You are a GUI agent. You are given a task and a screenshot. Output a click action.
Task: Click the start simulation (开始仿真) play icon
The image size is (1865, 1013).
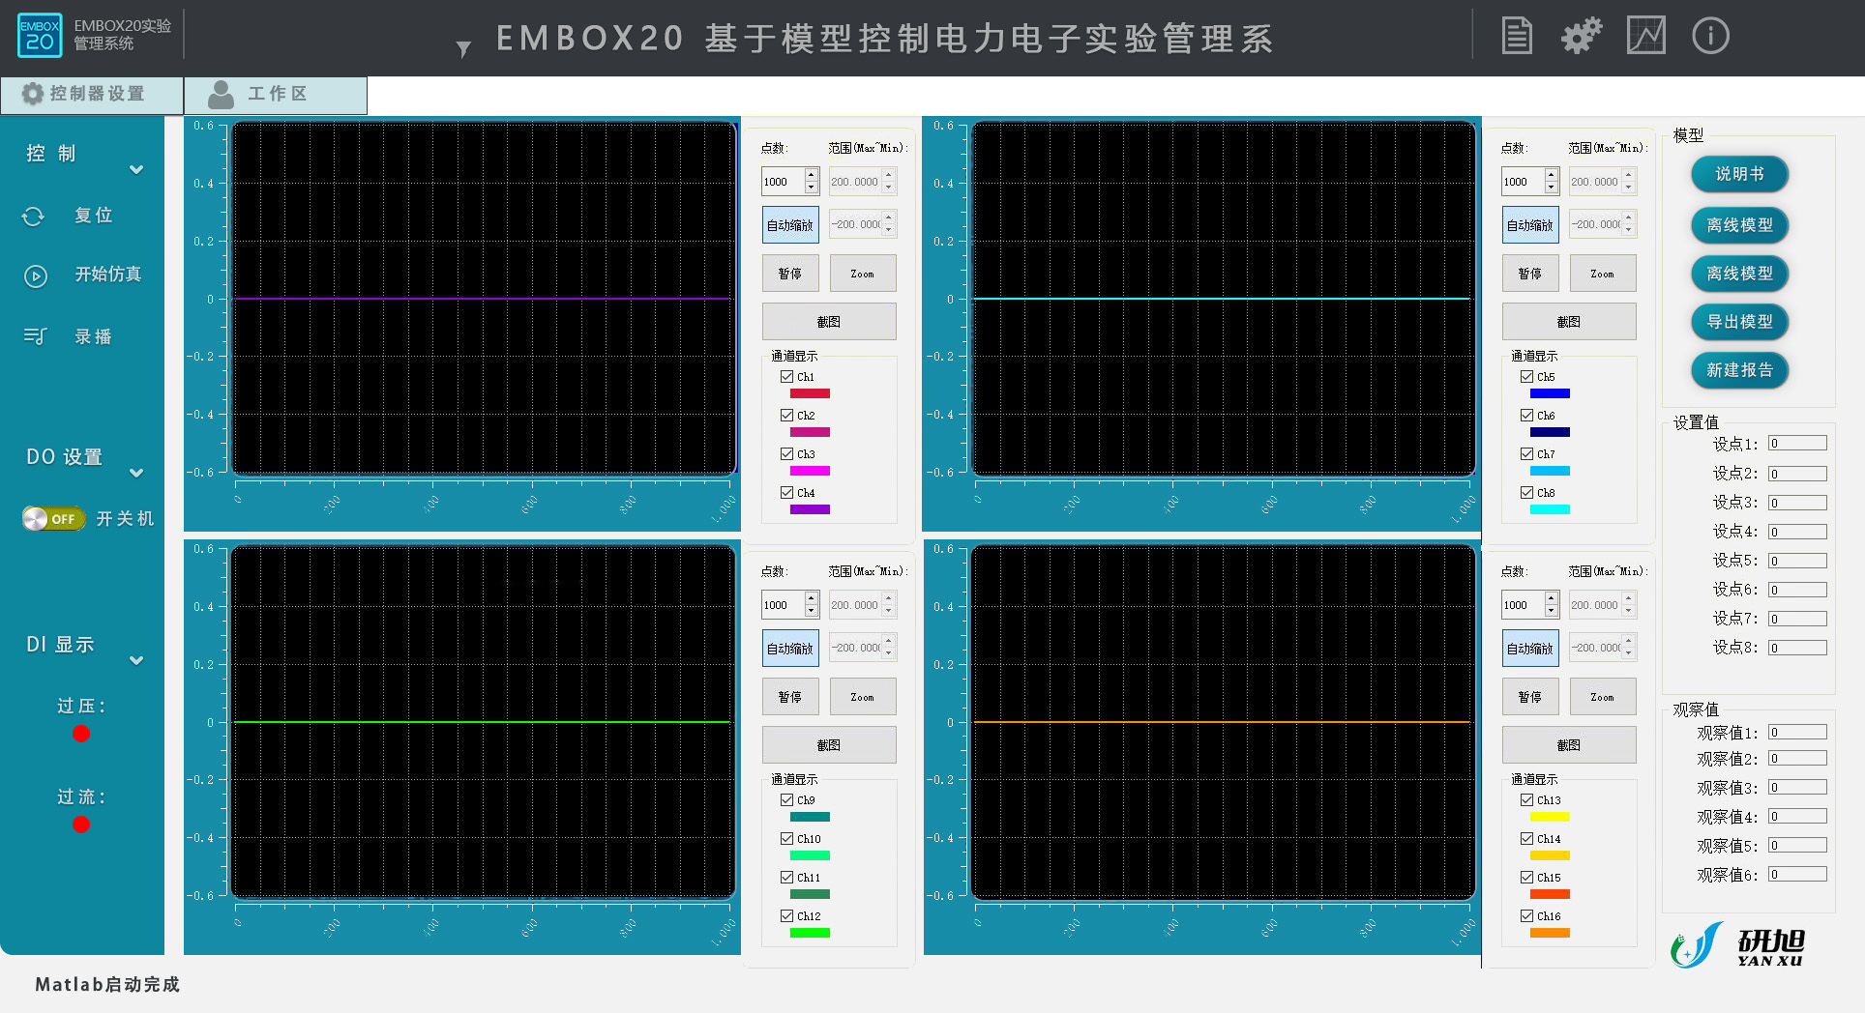[35, 276]
